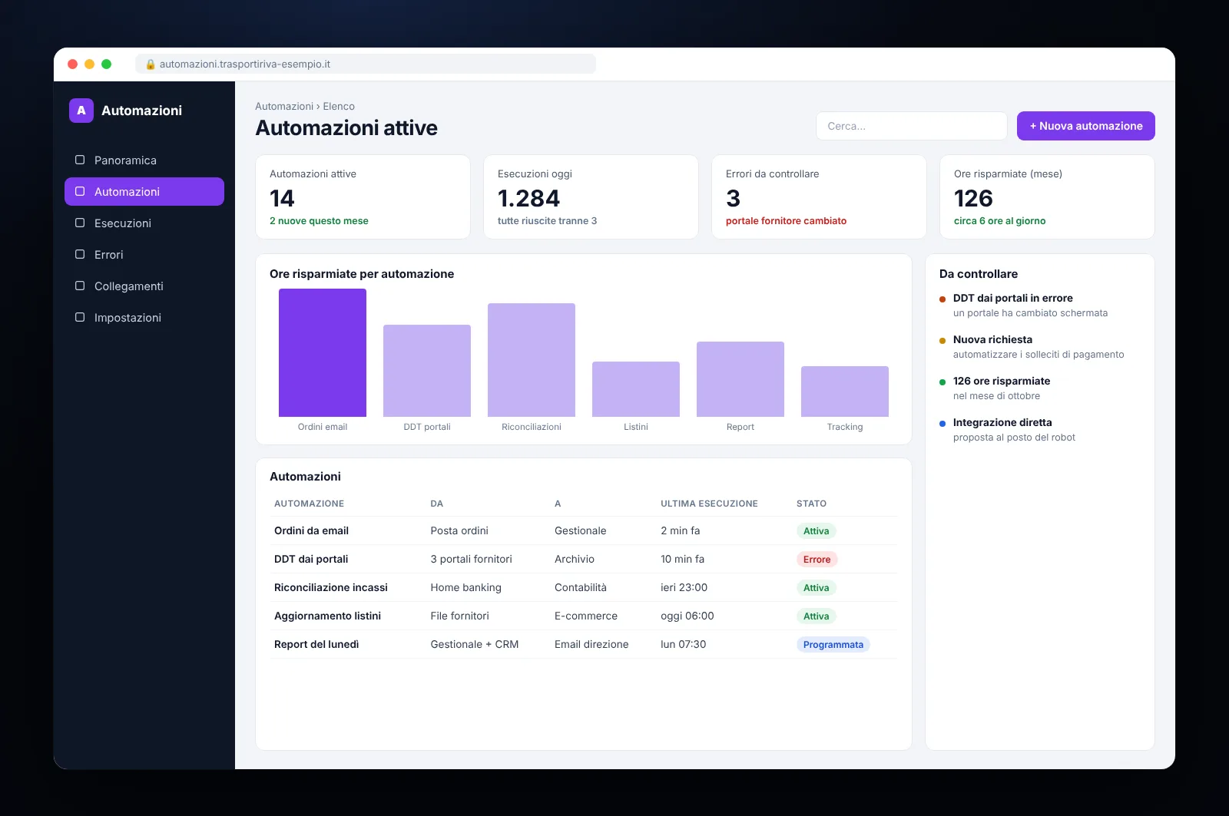
Task: Open the Nuova richiesta notice
Action: coord(1040,347)
